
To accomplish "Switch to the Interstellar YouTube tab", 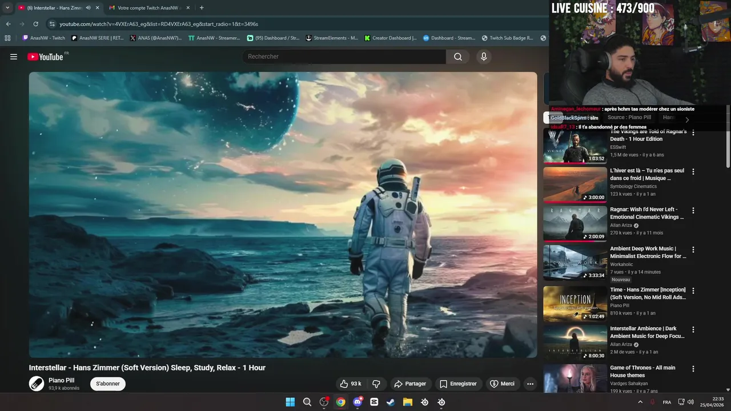I will pyautogui.click(x=55, y=8).
